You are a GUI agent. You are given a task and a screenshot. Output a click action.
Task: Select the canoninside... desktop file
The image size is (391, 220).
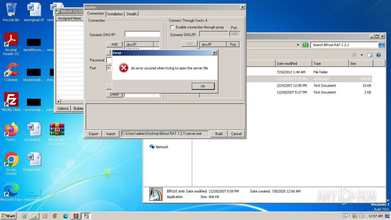coord(34,104)
